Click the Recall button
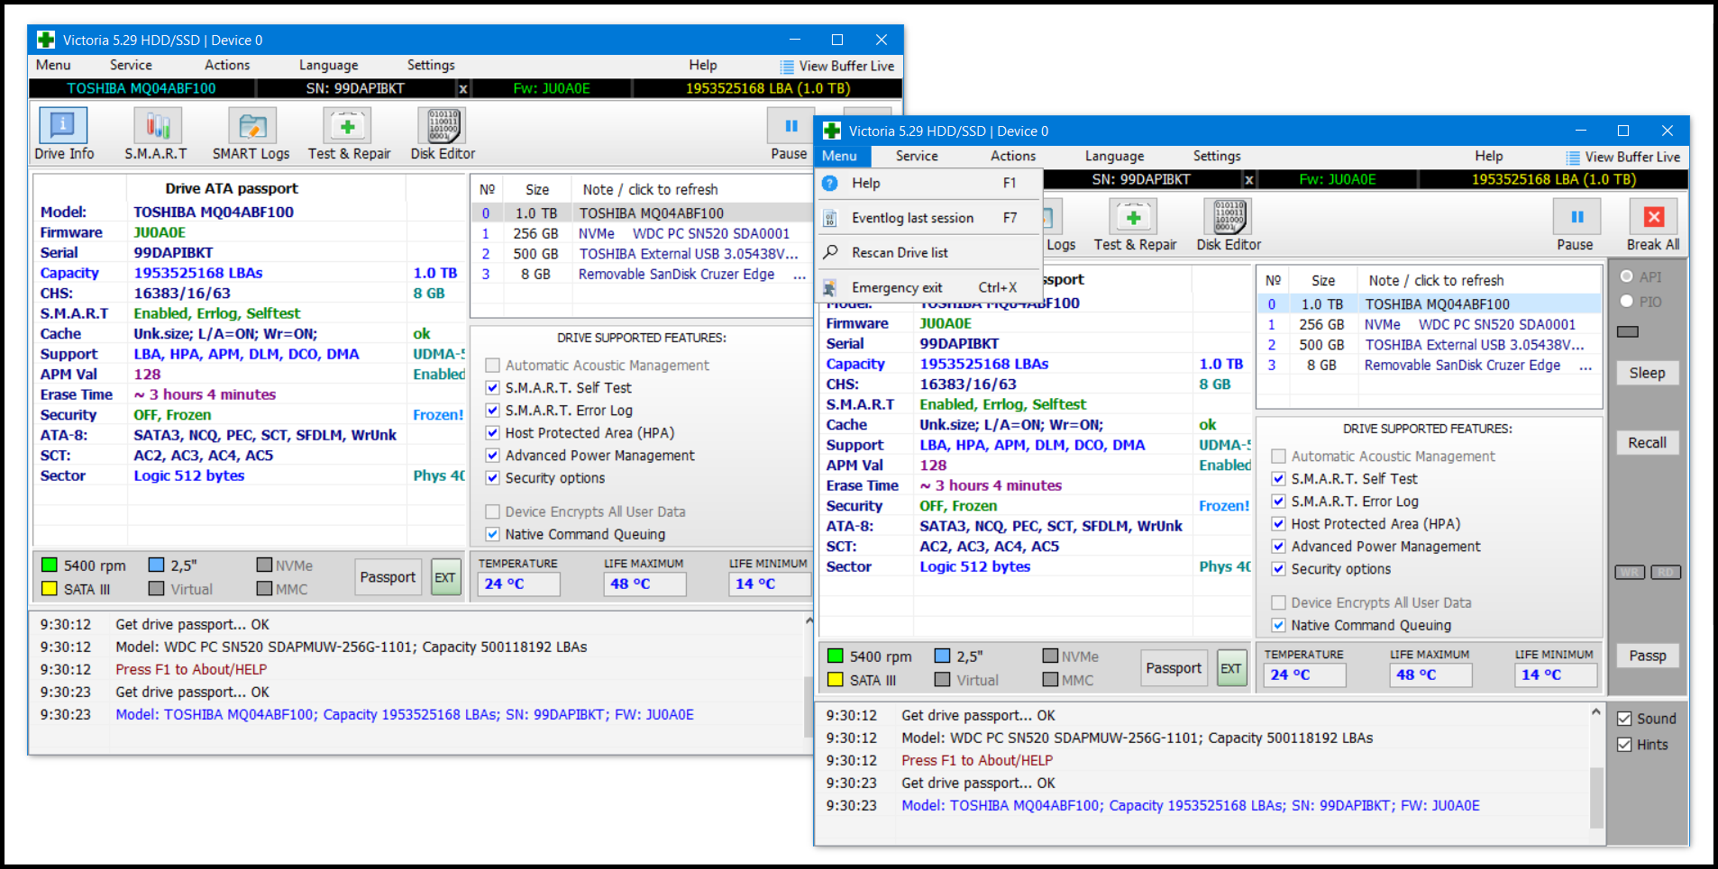Viewport: 1718px width, 869px height. coord(1647,442)
